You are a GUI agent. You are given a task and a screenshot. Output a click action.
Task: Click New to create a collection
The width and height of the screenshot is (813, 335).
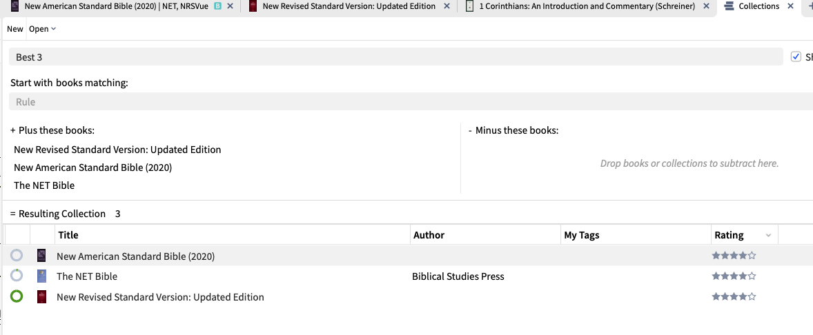tap(14, 29)
